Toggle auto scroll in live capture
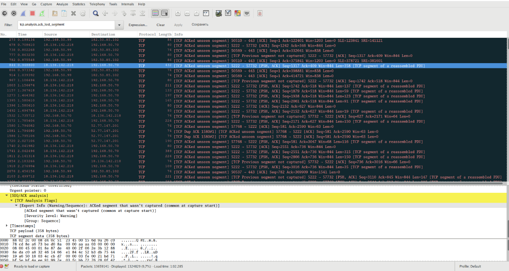The image size is (509, 271). tap(165, 13)
